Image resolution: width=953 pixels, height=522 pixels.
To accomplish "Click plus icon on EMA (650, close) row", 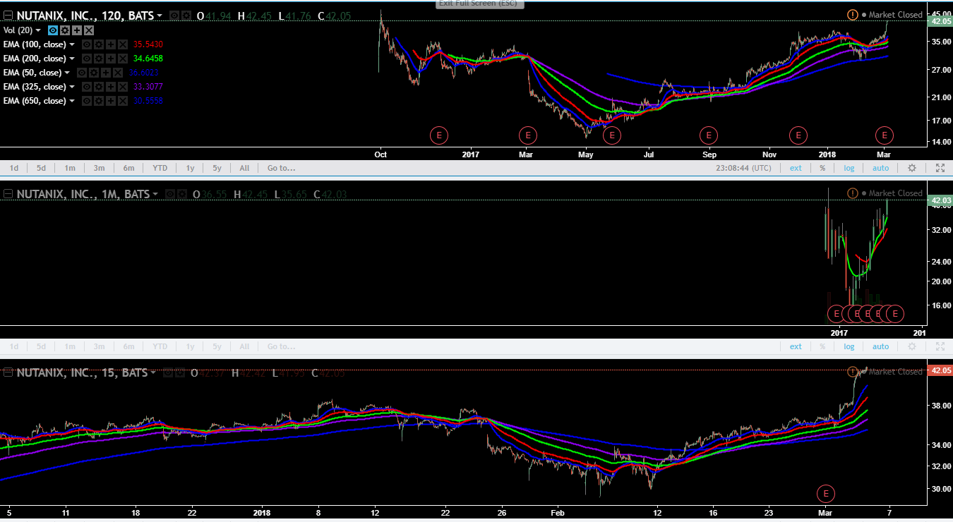I will (x=111, y=101).
